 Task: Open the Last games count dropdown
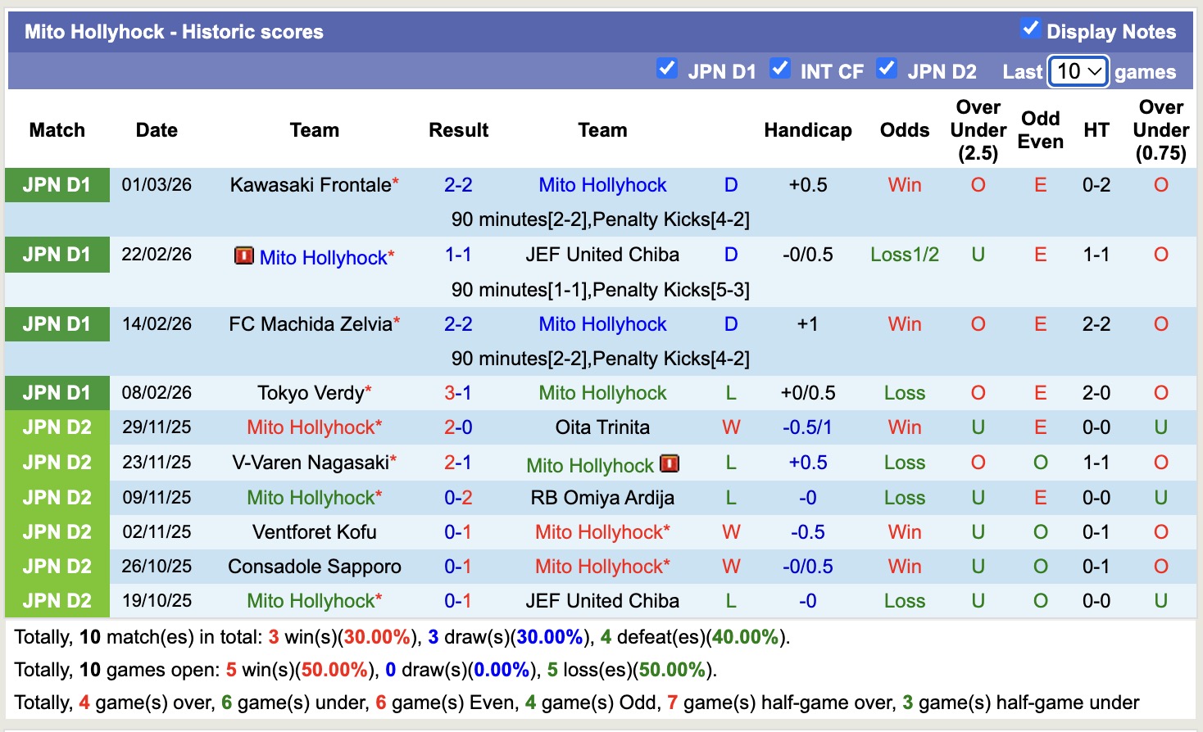[1077, 71]
